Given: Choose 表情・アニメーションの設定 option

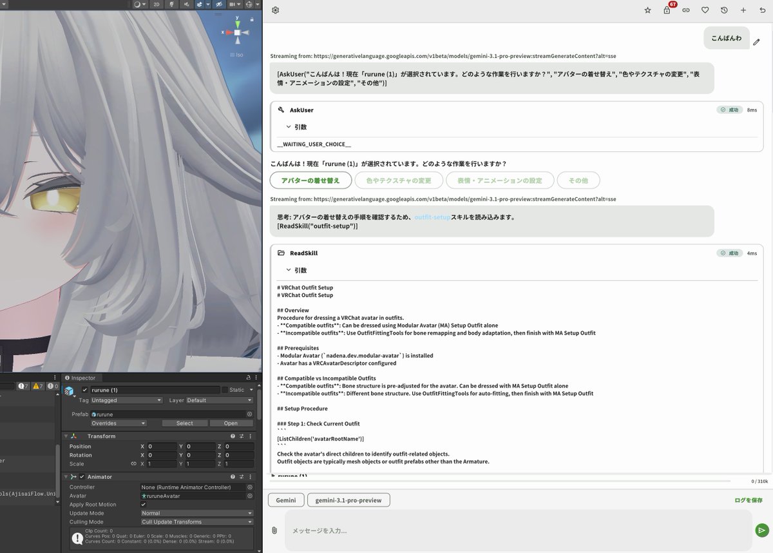Looking at the screenshot, I should pyautogui.click(x=500, y=180).
